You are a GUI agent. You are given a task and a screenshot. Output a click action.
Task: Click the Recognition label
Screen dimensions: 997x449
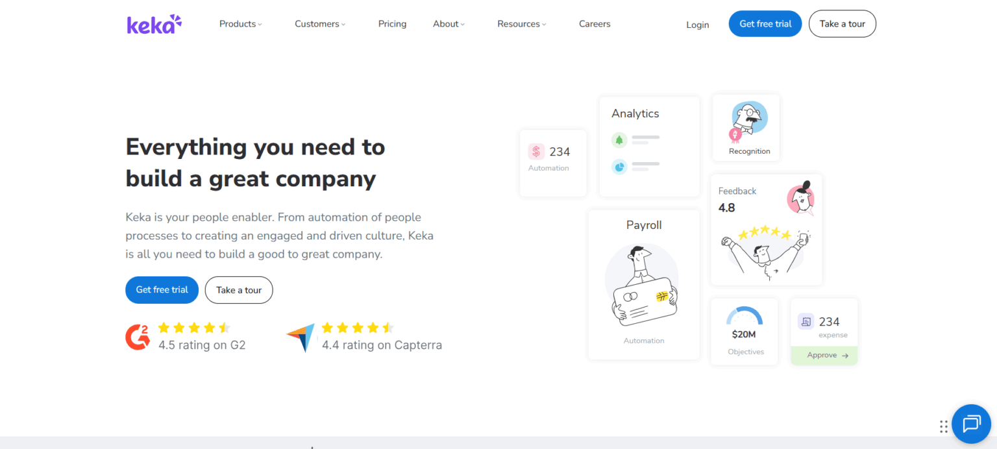tap(750, 151)
